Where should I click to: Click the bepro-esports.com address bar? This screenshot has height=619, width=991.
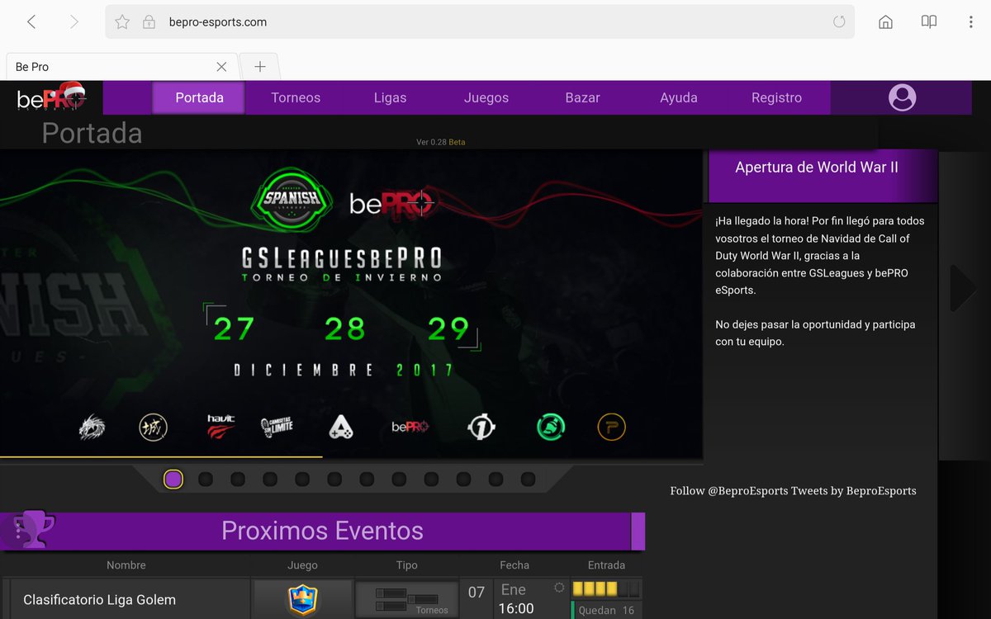[x=479, y=22]
